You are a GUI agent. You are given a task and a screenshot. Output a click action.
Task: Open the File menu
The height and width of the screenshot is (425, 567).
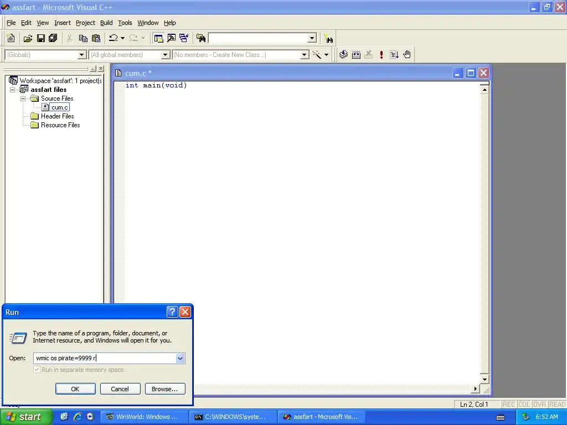11,23
